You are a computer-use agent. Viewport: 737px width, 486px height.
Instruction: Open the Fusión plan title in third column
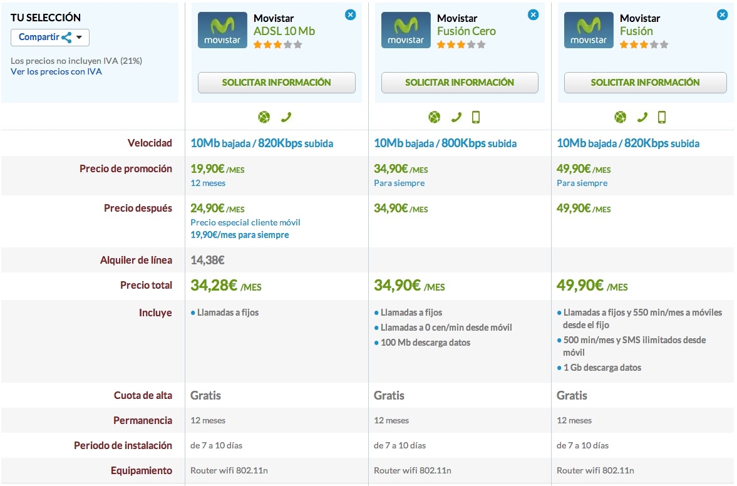636,31
